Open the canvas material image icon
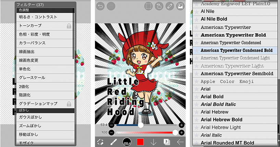The height and width of the screenshot is (147, 280). point(180,6)
